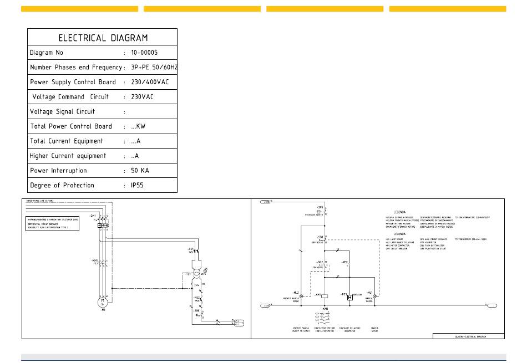Click the KM1 coil rectangle symbol
The width and height of the screenshot is (527, 363).
[325, 296]
